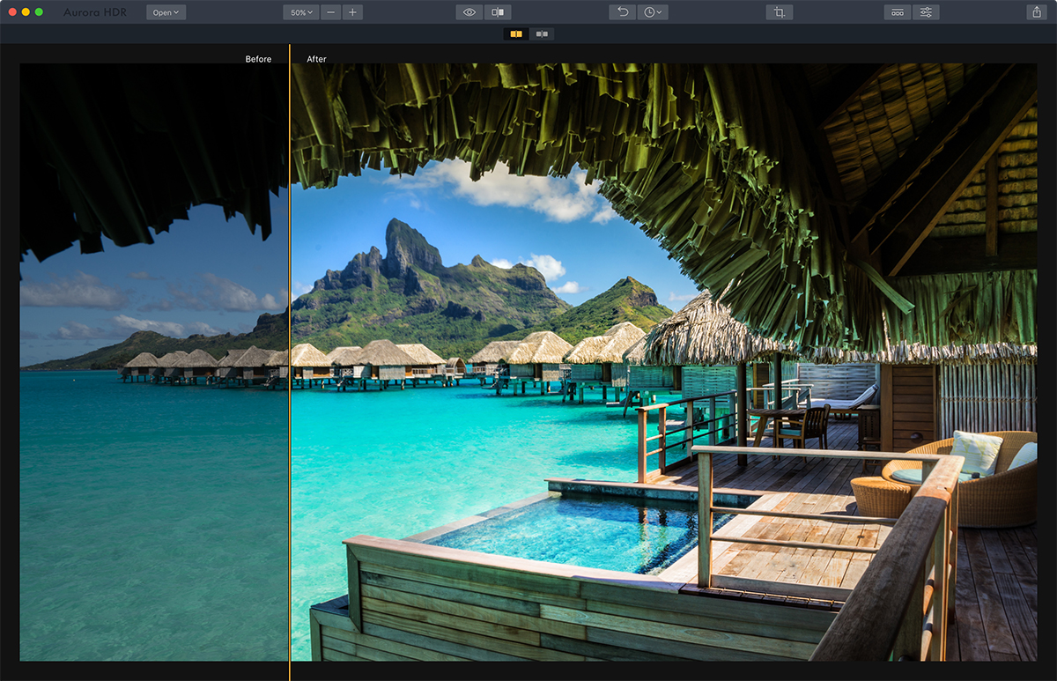Screen dimensions: 1057x681
Task: Open the adjustment sliders panel icon
Action: tap(926, 12)
